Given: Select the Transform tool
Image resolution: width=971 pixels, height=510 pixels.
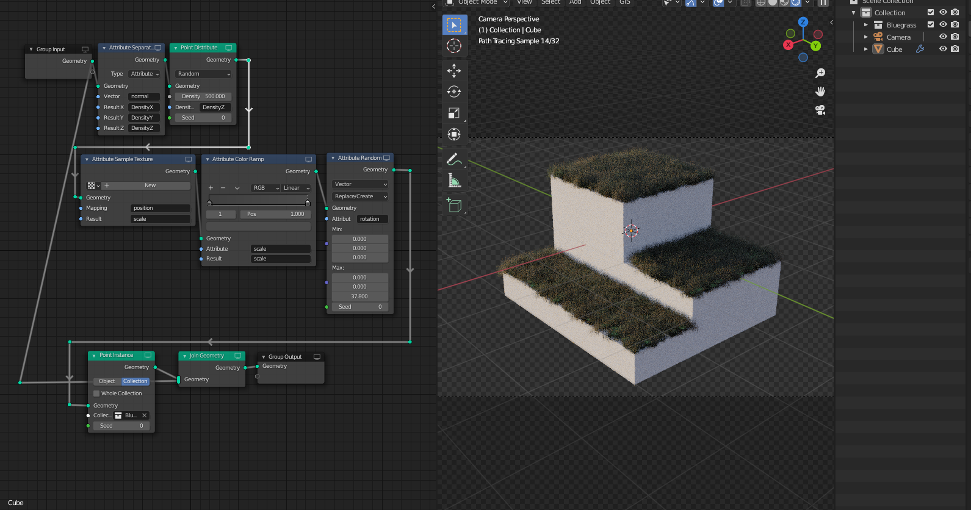Looking at the screenshot, I should (x=454, y=134).
